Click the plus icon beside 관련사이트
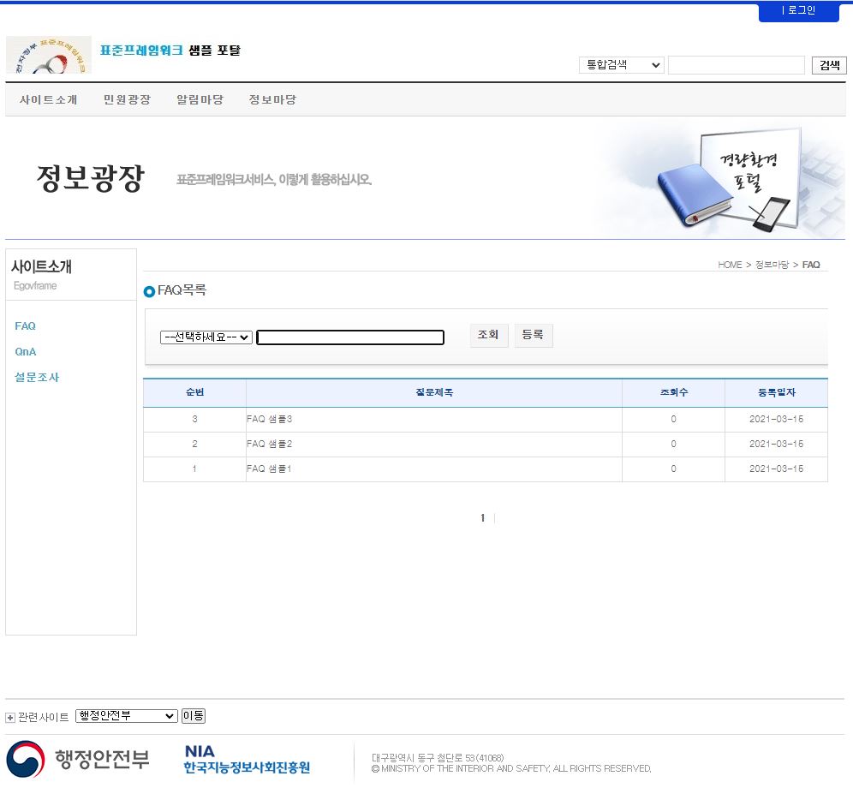This screenshot has width=853, height=788. coord(10,717)
